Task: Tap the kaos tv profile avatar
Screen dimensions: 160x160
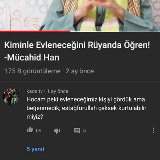Action: 11,97
